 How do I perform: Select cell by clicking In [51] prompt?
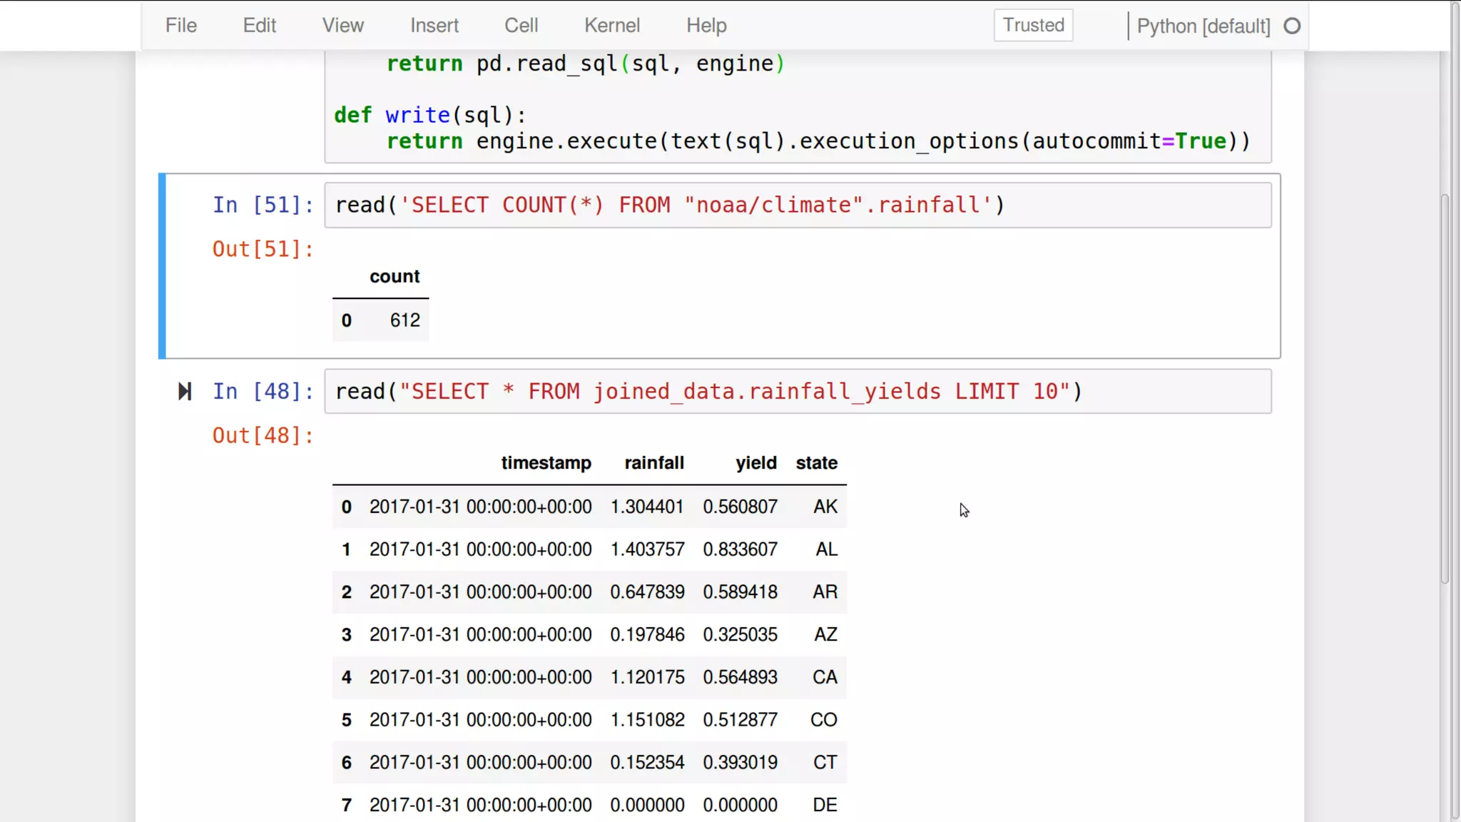[263, 205]
